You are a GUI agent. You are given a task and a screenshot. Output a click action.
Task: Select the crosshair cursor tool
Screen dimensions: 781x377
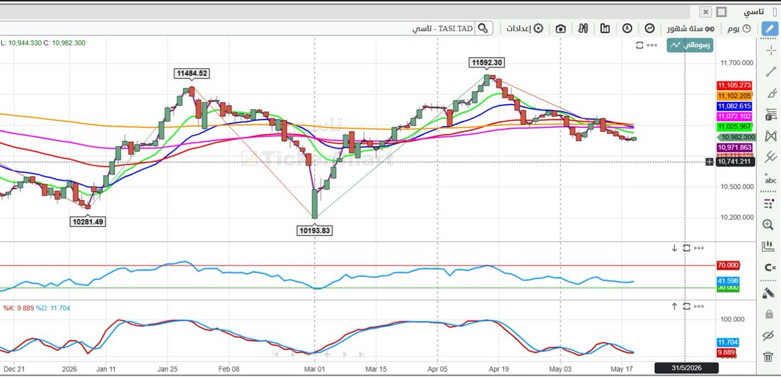click(771, 50)
